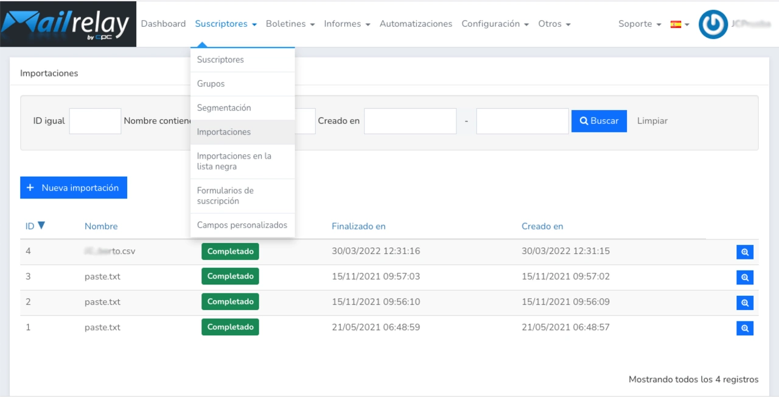Click the user avatar power icon
The height and width of the screenshot is (398, 779).
(x=713, y=24)
